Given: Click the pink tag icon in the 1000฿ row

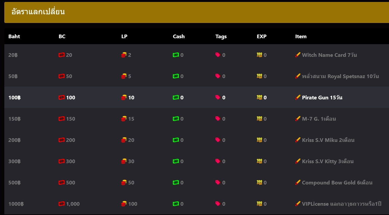Looking at the screenshot, I should pos(218,204).
